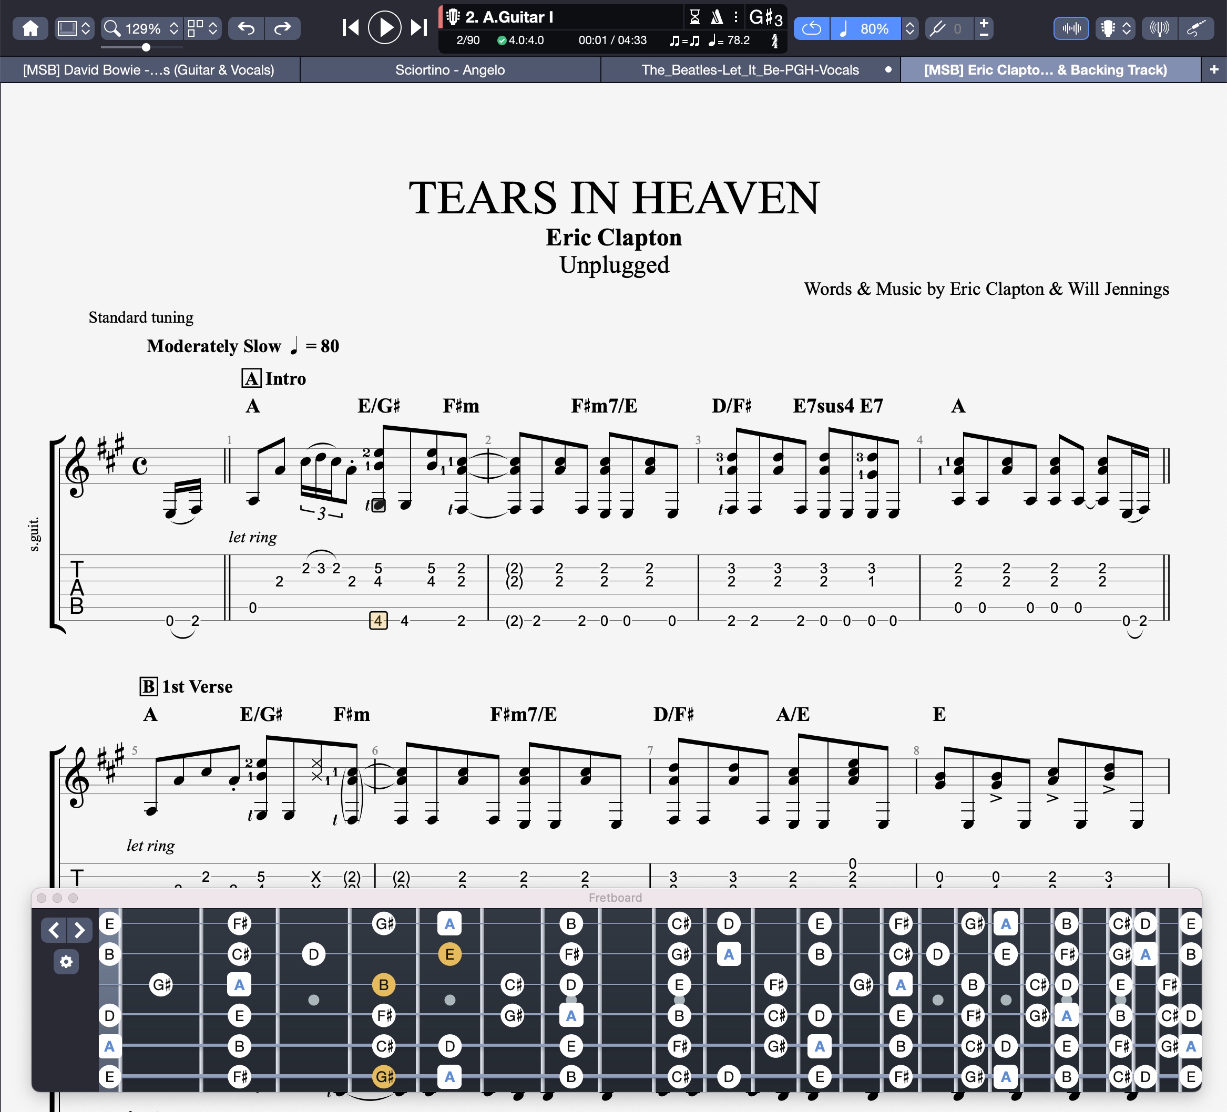Click the 2/90 bar position indicator
This screenshot has width=1227, height=1112.
(468, 40)
